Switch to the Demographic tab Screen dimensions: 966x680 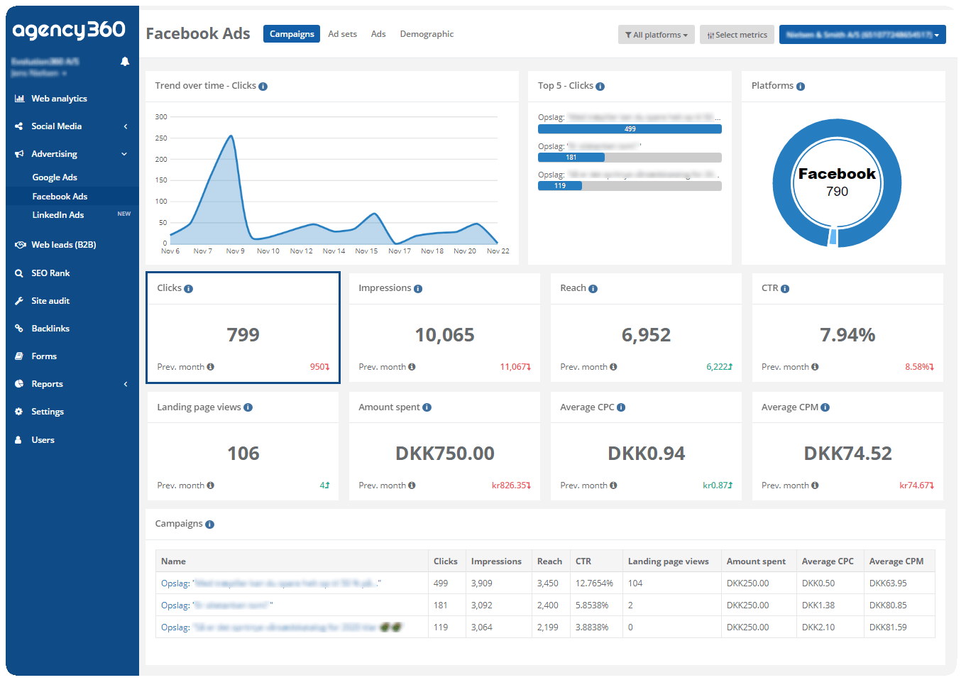pos(427,34)
